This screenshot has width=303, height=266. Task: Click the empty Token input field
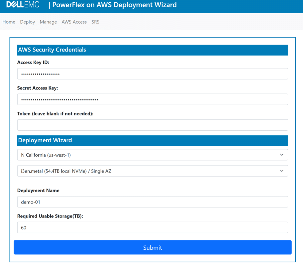(152, 125)
